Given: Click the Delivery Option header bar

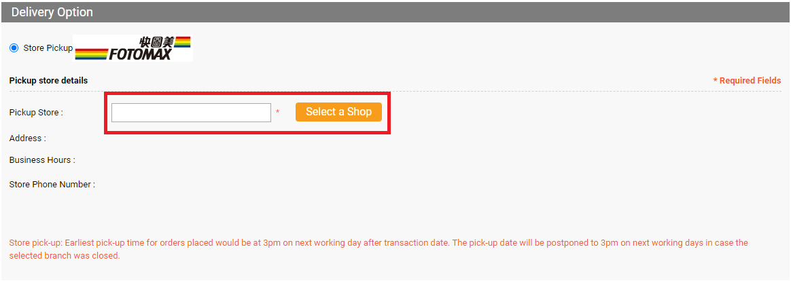Looking at the screenshot, I should (395, 12).
